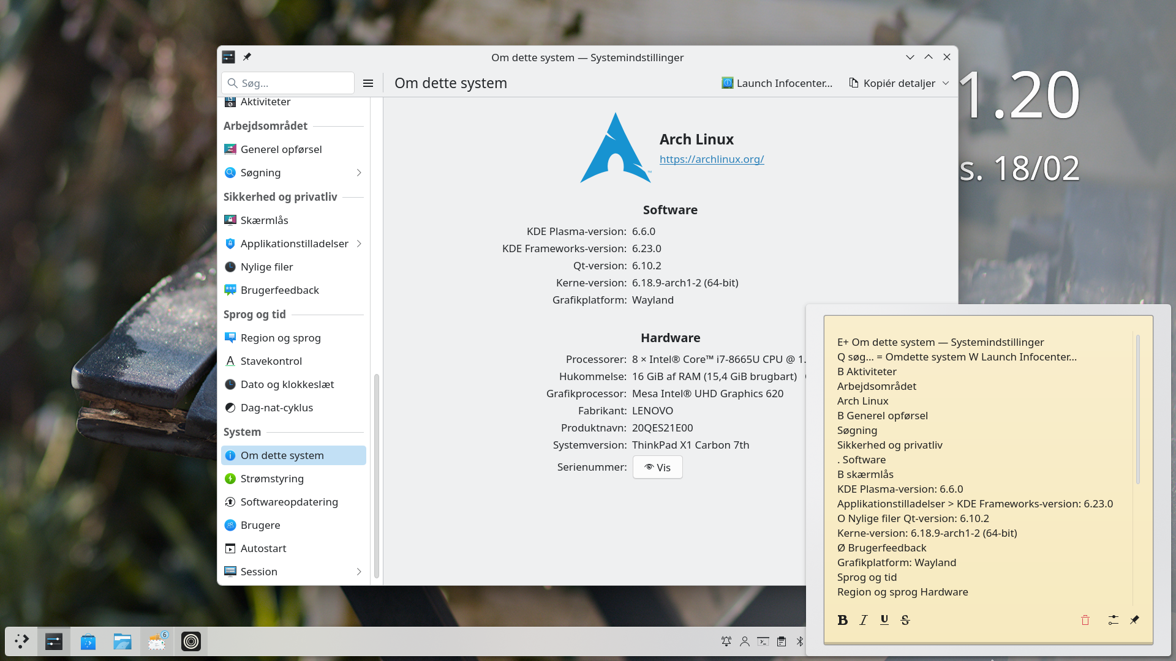Expand Søgning submenu chevron
Viewport: 1176px width, 661px height.
359,173
